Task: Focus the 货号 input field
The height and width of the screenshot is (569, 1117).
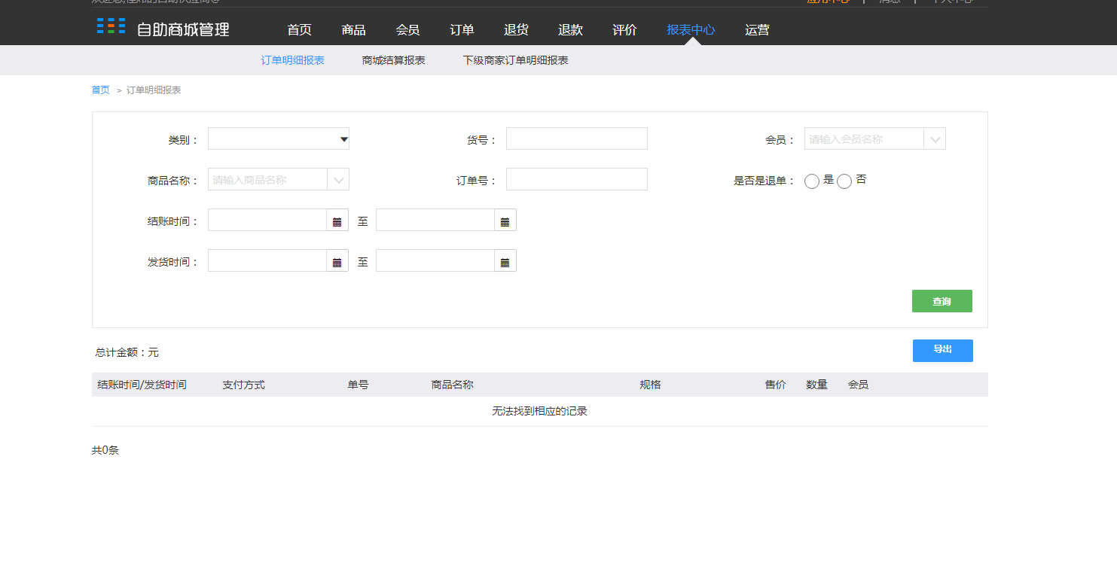Action: (x=577, y=138)
